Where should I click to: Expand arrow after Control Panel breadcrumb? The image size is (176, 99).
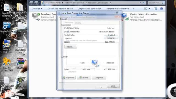62,3
